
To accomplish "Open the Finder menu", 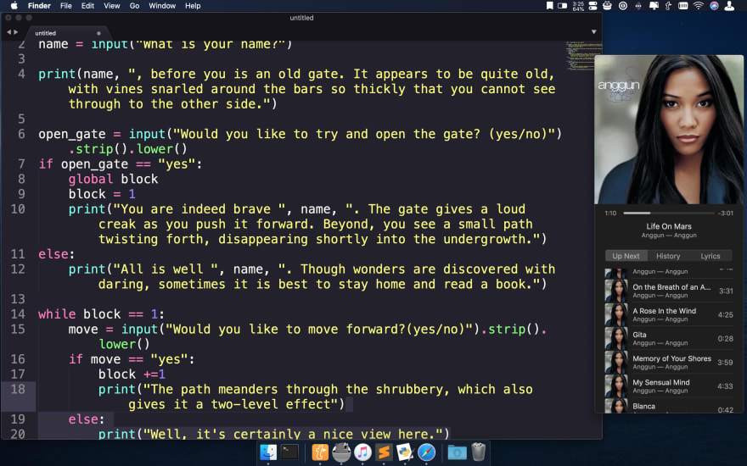I will tap(39, 6).
